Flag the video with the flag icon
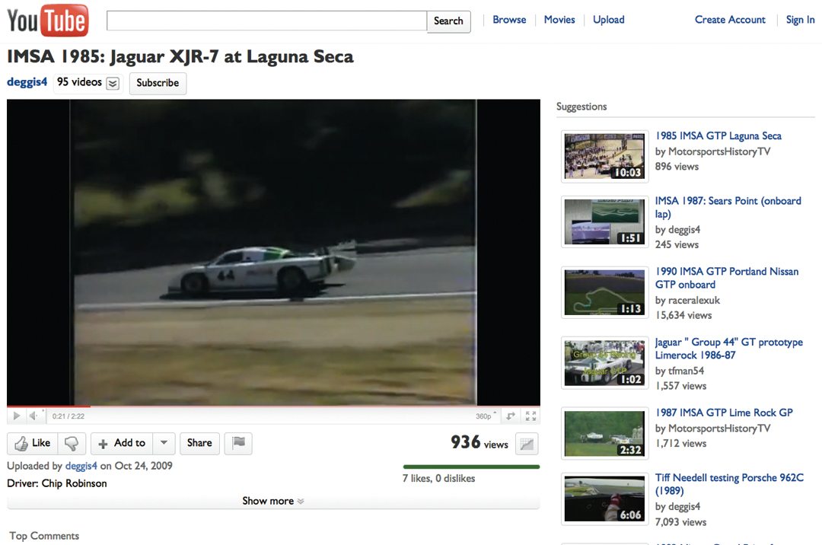 click(238, 443)
